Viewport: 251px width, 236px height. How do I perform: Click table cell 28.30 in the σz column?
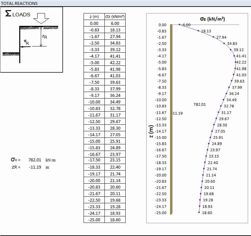[x=115, y=128]
